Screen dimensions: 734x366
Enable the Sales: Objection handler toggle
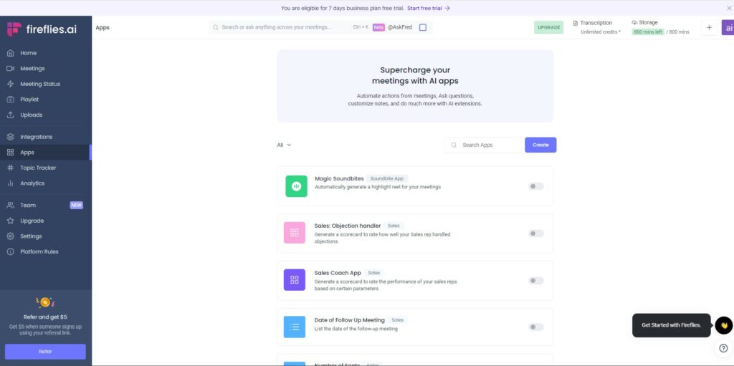[x=536, y=233]
